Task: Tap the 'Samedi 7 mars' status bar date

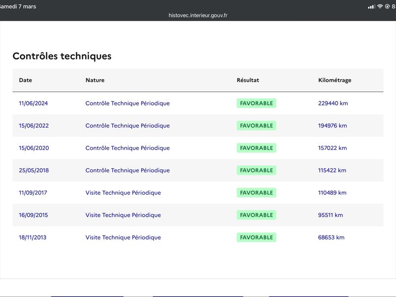Action: pos(18,6)
